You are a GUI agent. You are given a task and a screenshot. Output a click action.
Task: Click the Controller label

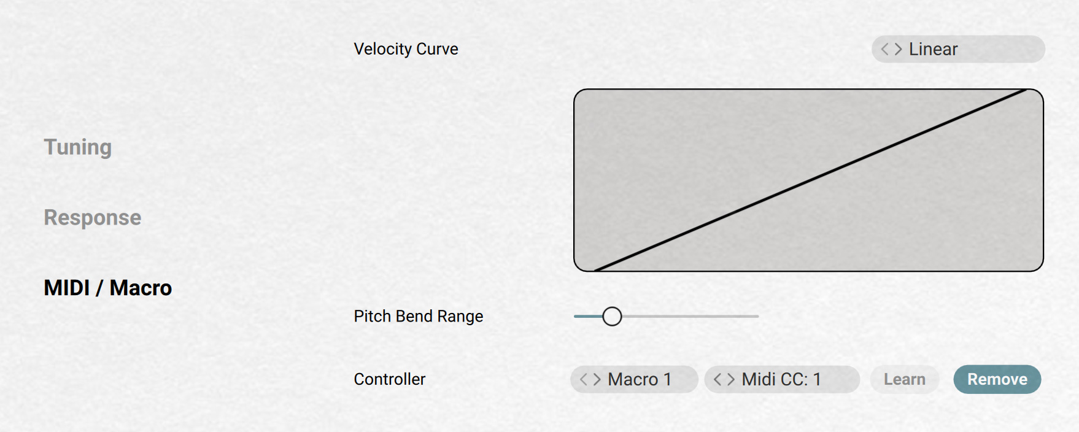390,379
